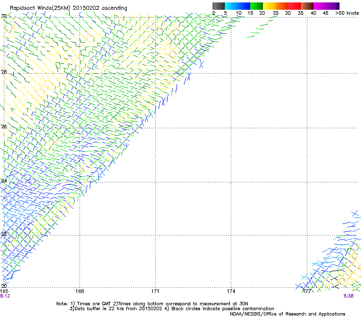Click the note line starting 'Note: 1) Times are GMT'

click(x=152, y=304)
